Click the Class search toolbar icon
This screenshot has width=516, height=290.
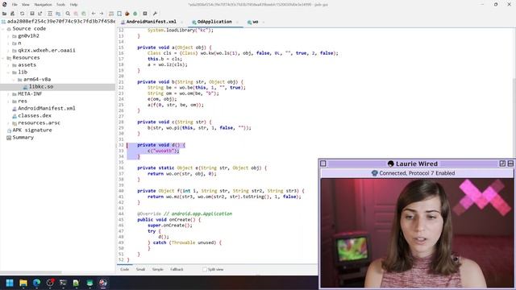pyautogui.click(x=76, y=14)
